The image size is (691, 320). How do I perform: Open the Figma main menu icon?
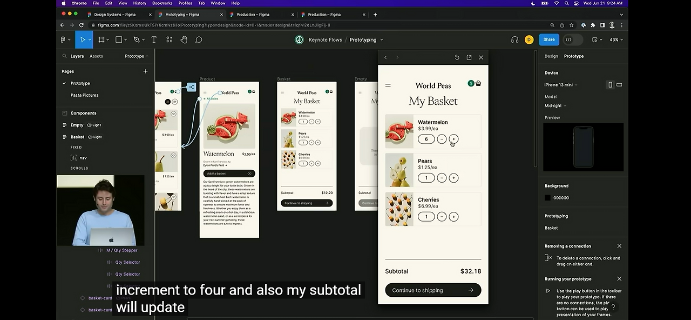click(x=63, y=39)
